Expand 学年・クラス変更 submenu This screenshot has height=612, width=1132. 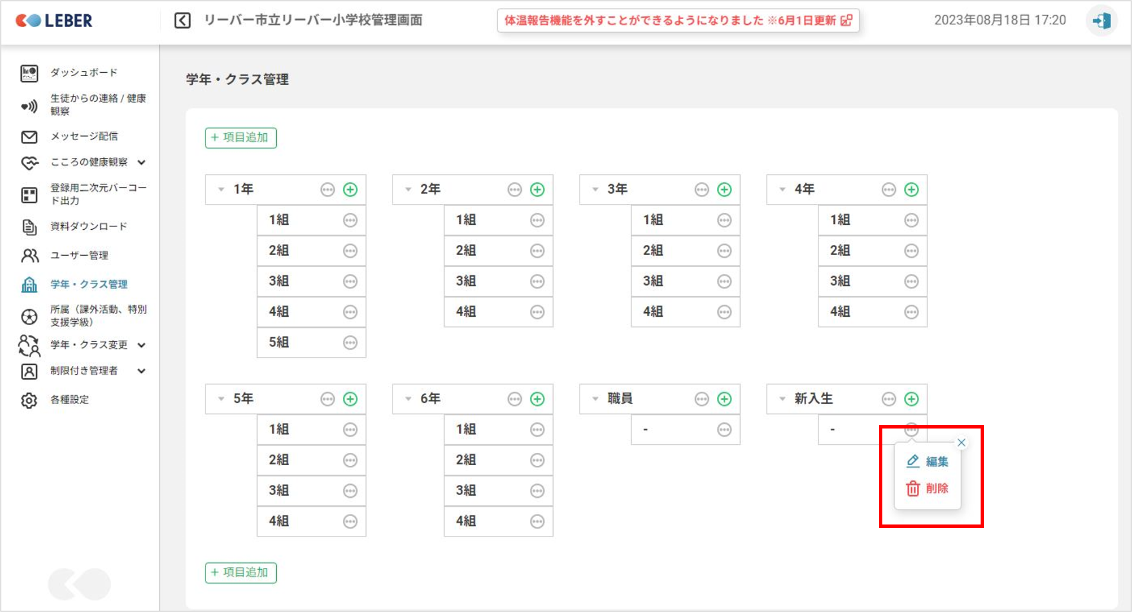pos(142,345)
